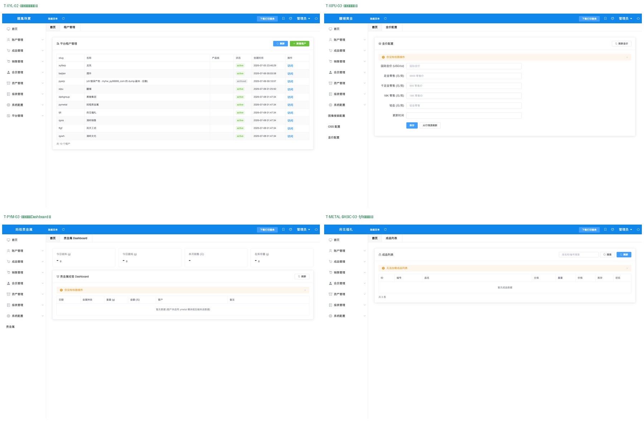Click 报表管理 document icon in 府见福礼 sidebar
The image size is (644, 422).
click(331, 305)
